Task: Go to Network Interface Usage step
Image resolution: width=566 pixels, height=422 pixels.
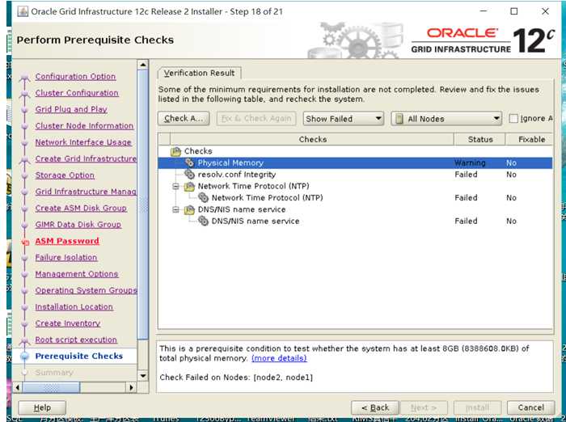Action: click(83, 142)
